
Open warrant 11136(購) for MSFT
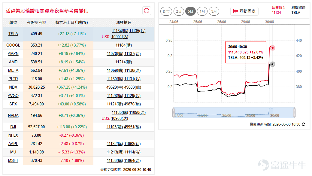click(115, 160)
